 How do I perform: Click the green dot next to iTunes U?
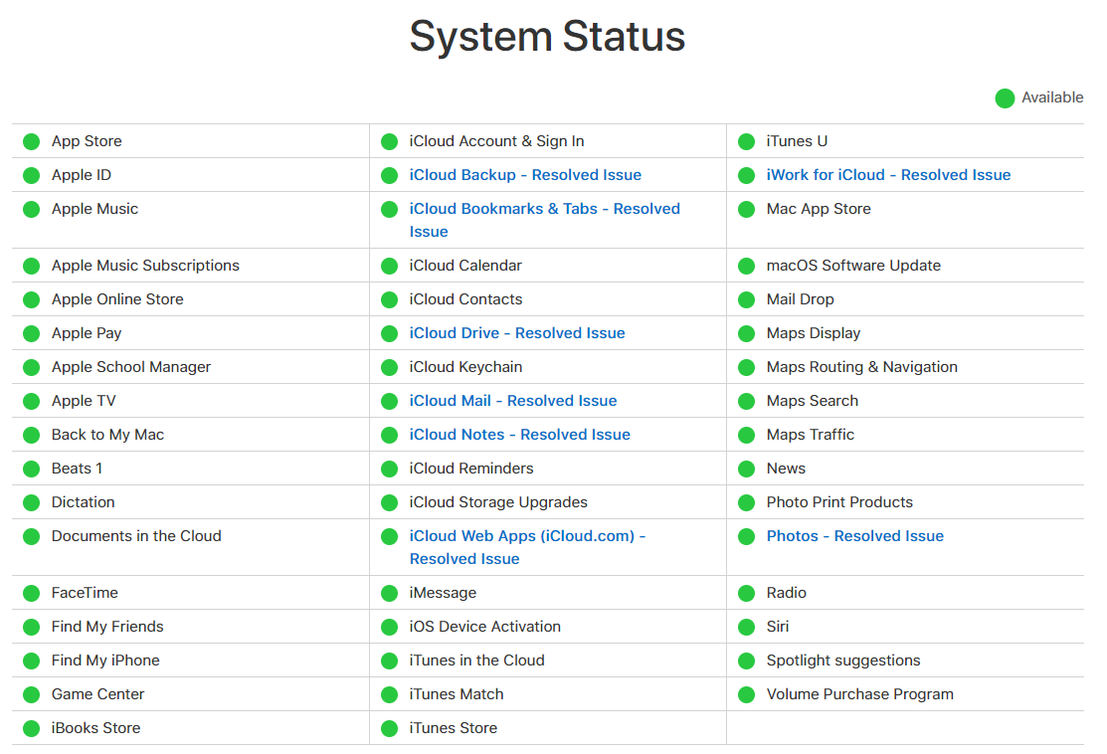[x=746, y=142]
